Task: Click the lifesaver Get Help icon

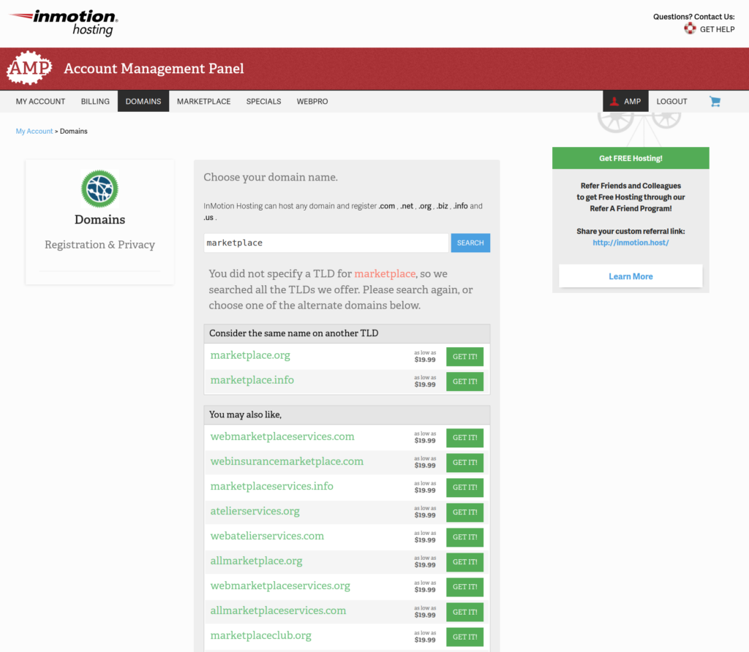Action: point(690,29)
